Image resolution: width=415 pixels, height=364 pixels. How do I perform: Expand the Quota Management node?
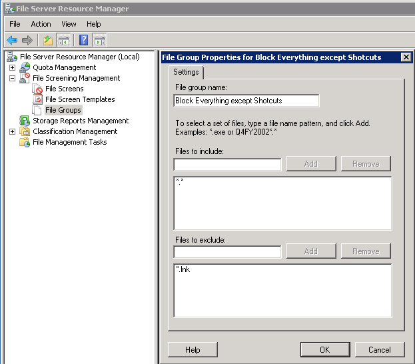[x=12, y=67]
